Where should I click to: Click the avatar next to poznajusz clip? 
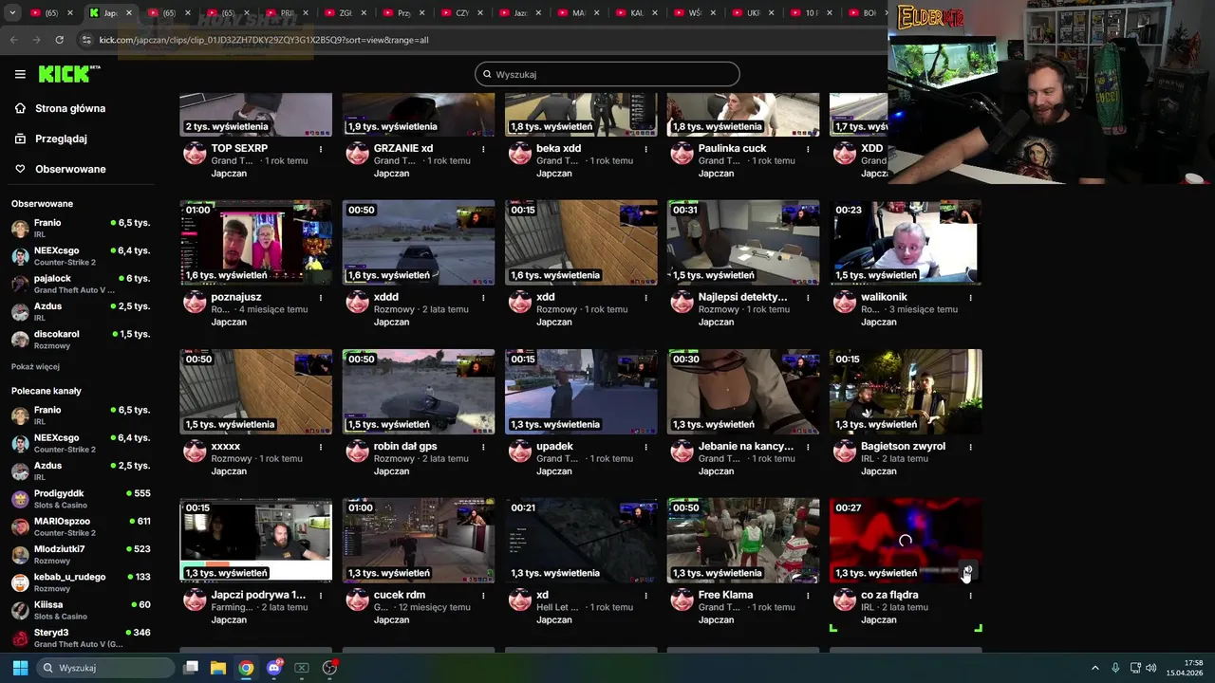pyautogui.click(x=195, y=303)
